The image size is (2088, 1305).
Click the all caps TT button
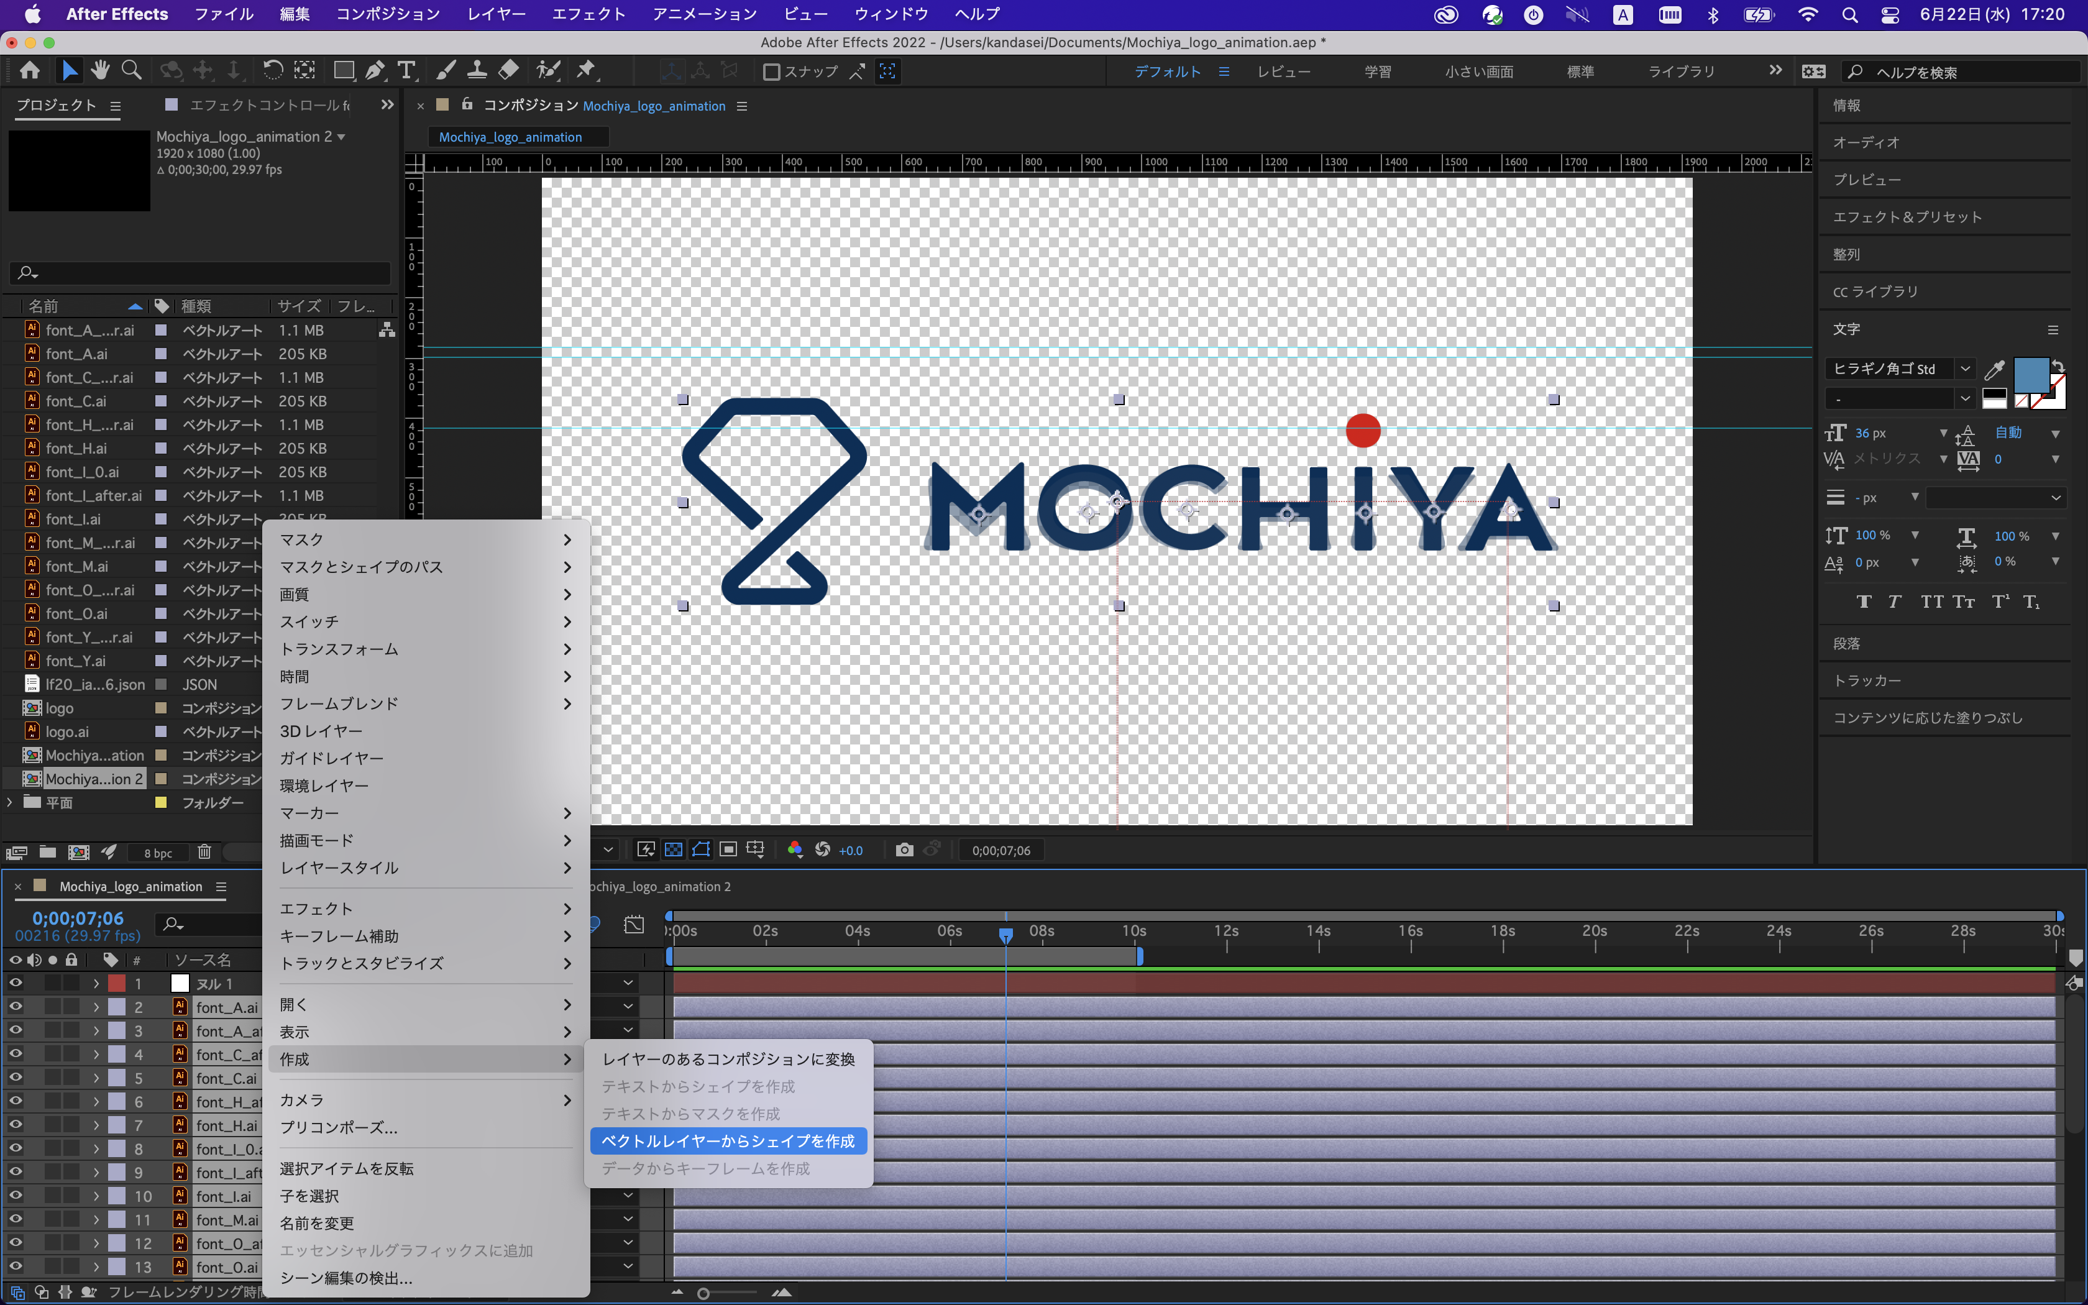click(1932, 602)
